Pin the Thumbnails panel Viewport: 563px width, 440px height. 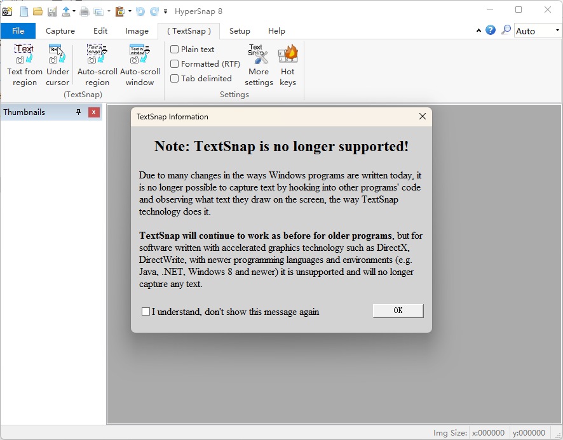79,112
